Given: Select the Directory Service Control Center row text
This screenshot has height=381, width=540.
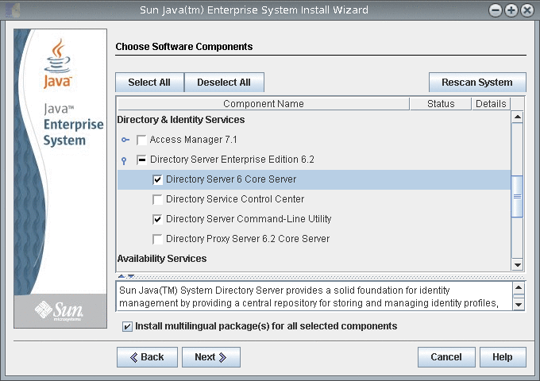Looking at the screenshot, I should 235,199.
